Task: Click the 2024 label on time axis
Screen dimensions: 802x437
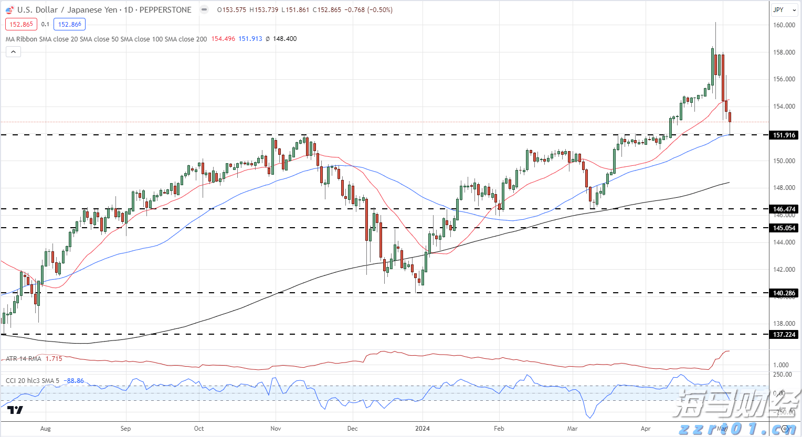Action: pyautogui.click(x=423, y=429)
